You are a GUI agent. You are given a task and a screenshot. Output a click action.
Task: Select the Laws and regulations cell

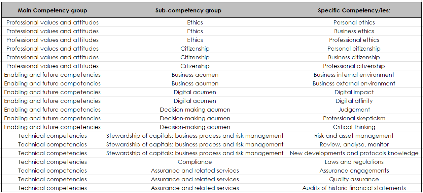[354, 162]
